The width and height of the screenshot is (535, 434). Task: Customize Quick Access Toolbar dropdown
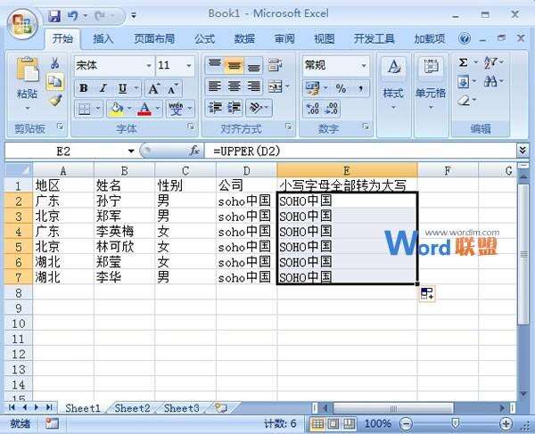[x=134, y=16]
